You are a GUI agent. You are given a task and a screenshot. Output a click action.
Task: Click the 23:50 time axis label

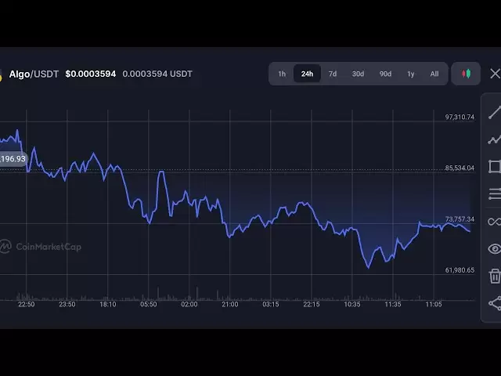(x=67, y=305)
